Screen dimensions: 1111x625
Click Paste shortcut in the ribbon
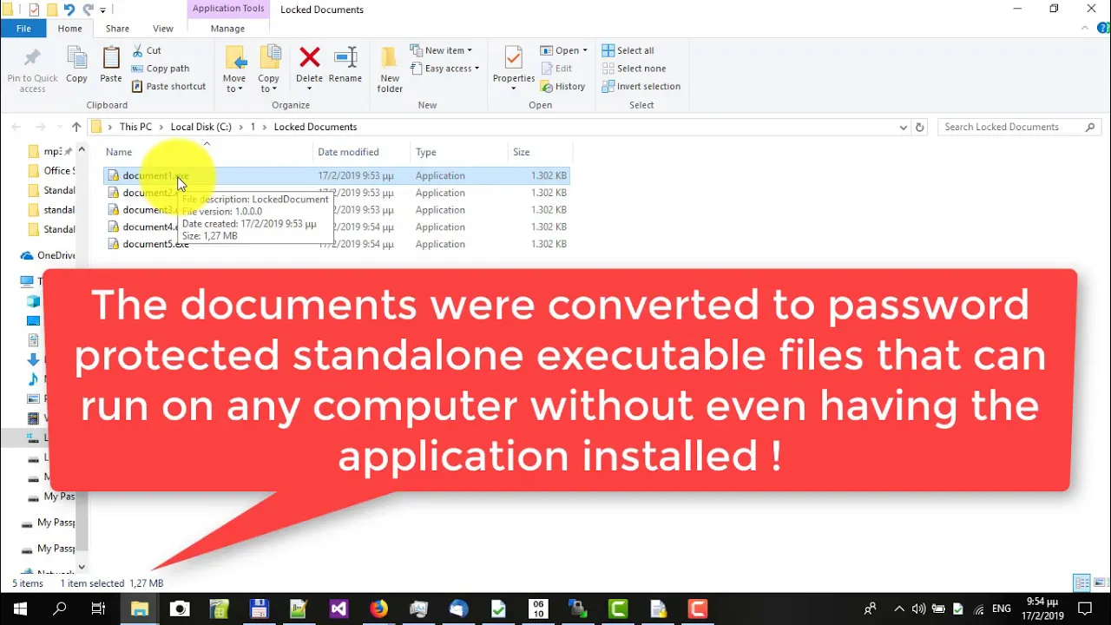point(169,86)
